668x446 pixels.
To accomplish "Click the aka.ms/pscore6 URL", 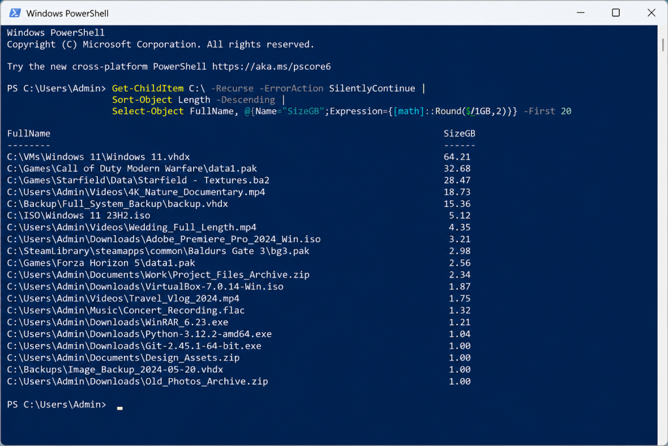I will [271, 67].
